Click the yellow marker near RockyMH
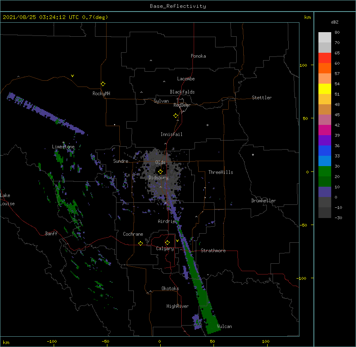The height and width of the screenshot is (347, 356). (x=103, y=84)
